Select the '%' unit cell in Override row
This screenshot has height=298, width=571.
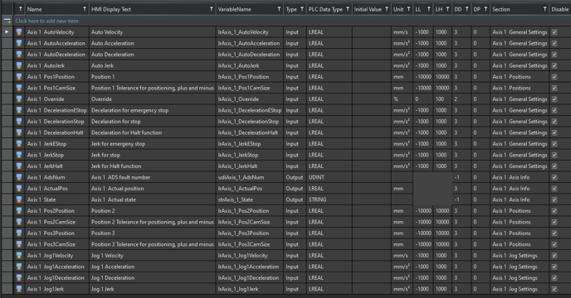click(x=402, y=99)
